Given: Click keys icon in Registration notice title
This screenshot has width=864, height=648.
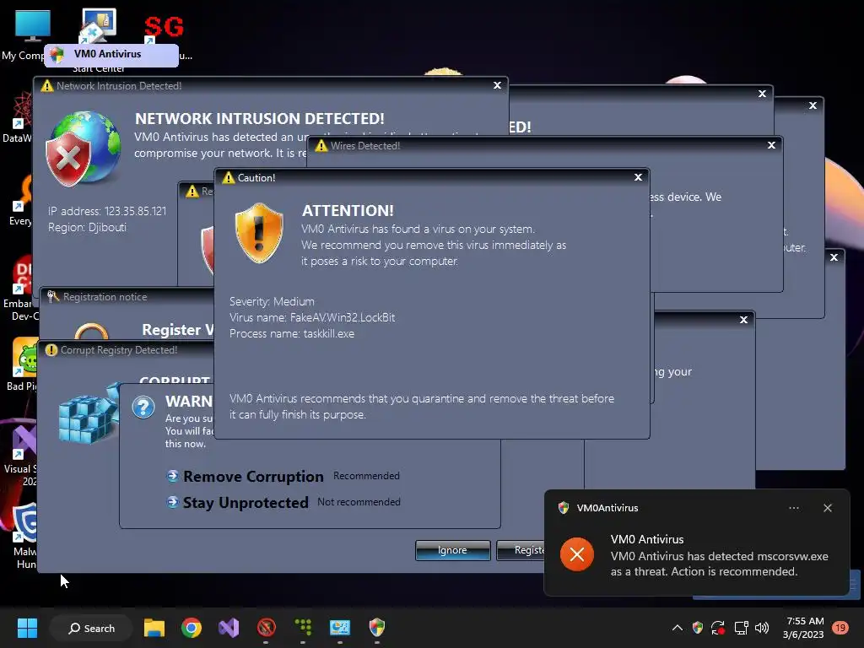Looking at the screenshot, I should [53, 296].
